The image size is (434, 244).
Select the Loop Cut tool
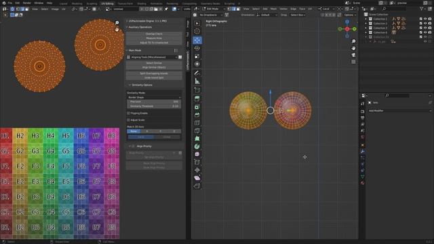click(x=197, y=123)
